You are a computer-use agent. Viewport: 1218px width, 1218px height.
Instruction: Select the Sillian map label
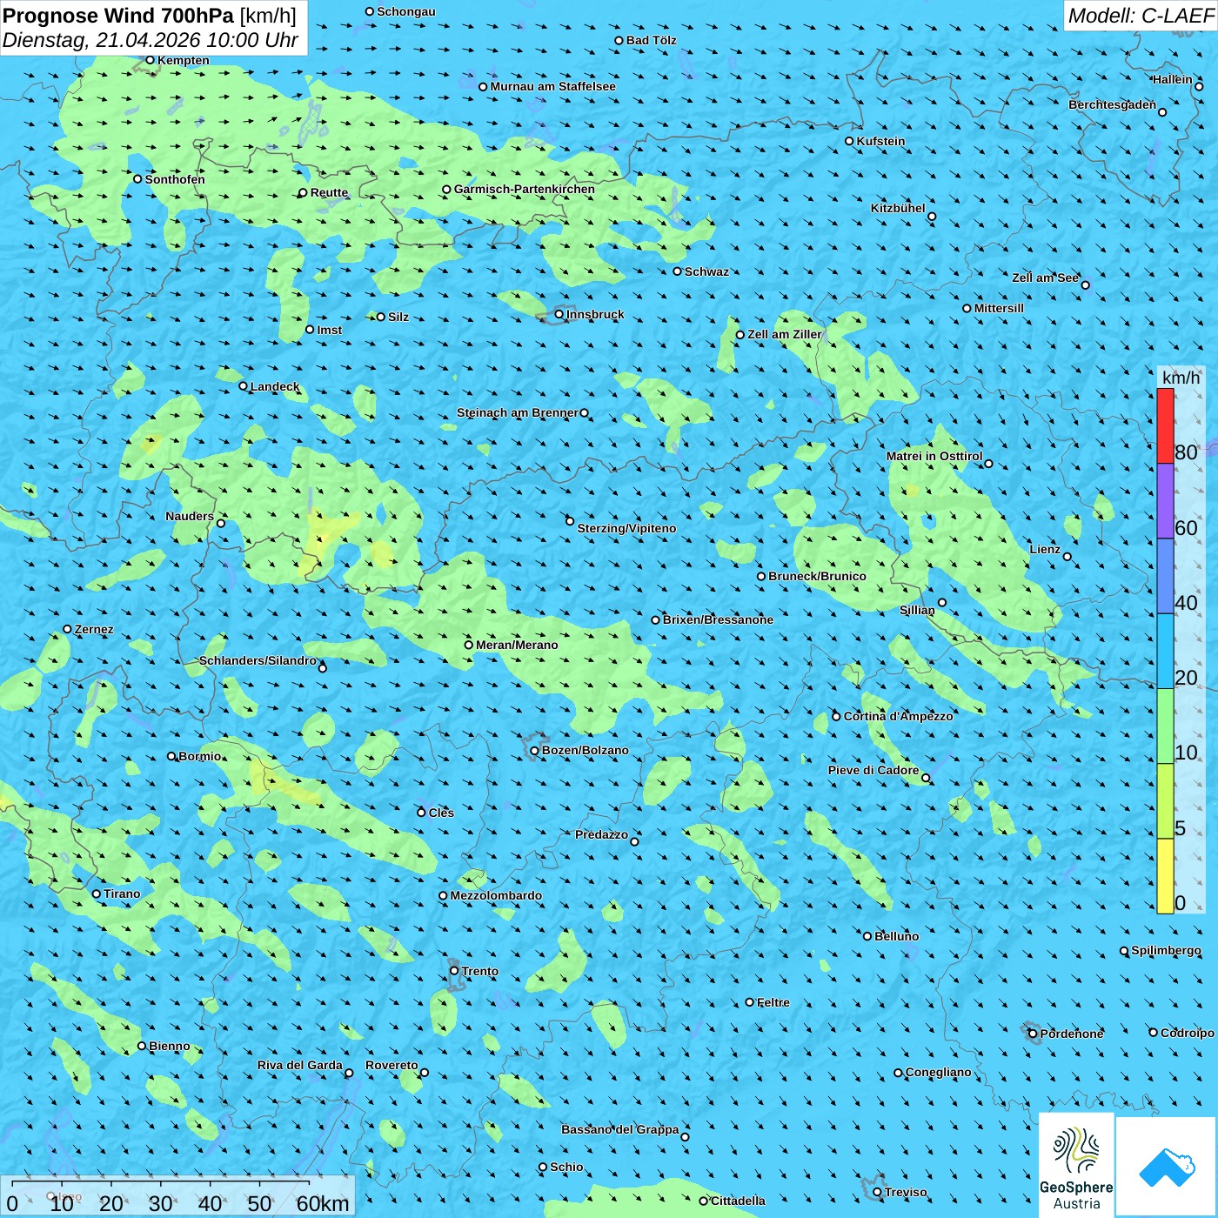click(917, 610)
